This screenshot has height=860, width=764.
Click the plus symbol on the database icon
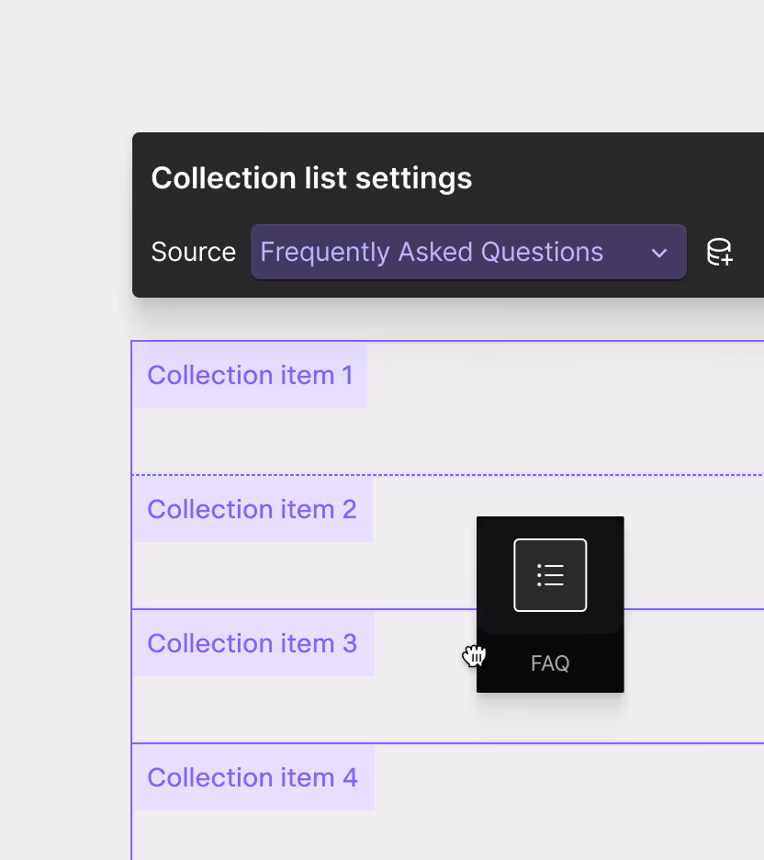728,262
